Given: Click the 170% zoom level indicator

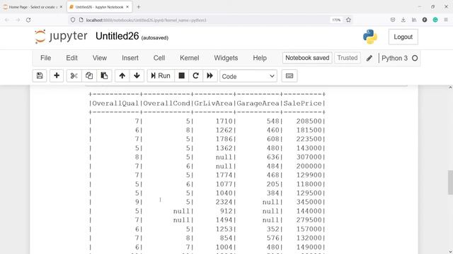Looking at the screenshot, I should [x=336, y=20].
